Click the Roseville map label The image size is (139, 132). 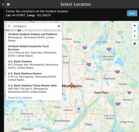coord(90,79)
